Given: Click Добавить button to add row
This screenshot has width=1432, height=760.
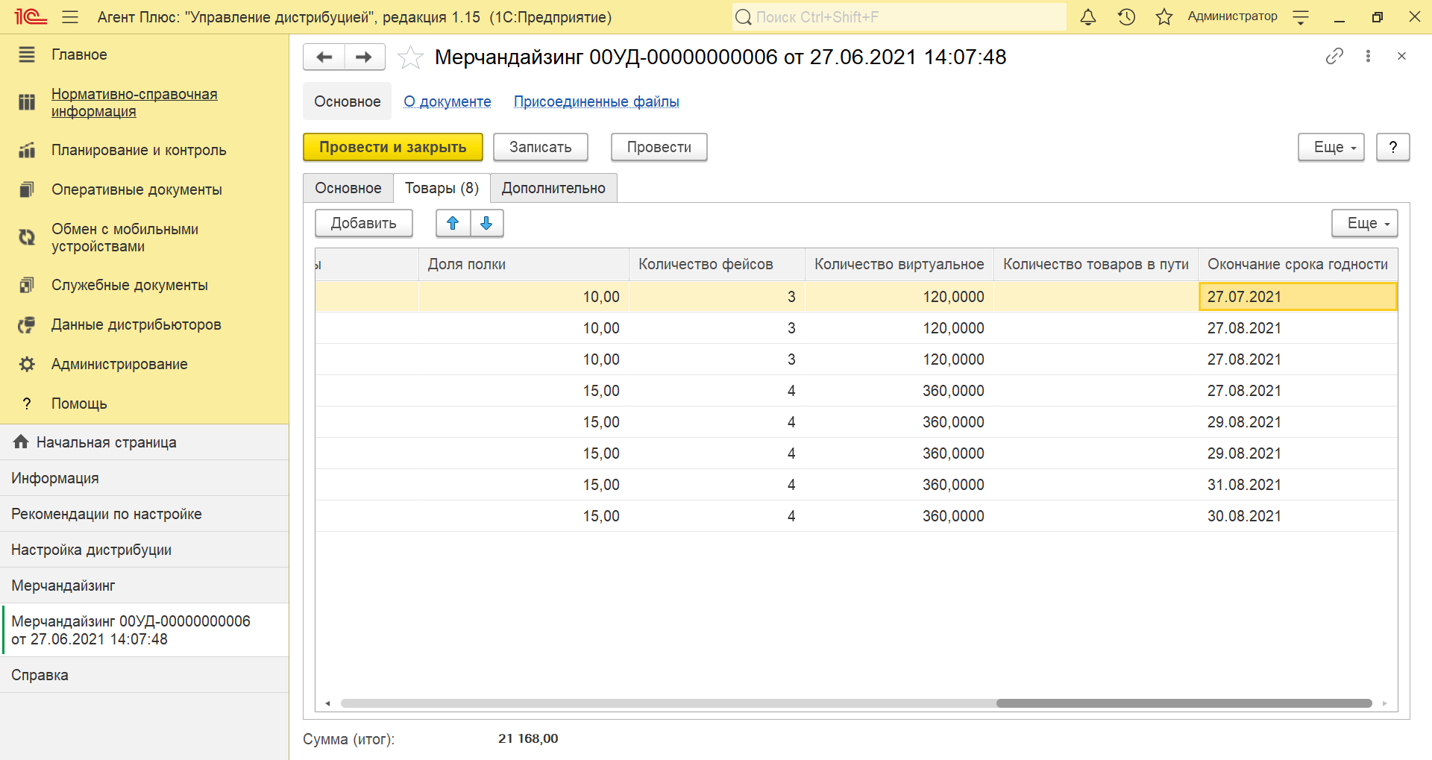Looking at the screenshot, I should 364,223.
